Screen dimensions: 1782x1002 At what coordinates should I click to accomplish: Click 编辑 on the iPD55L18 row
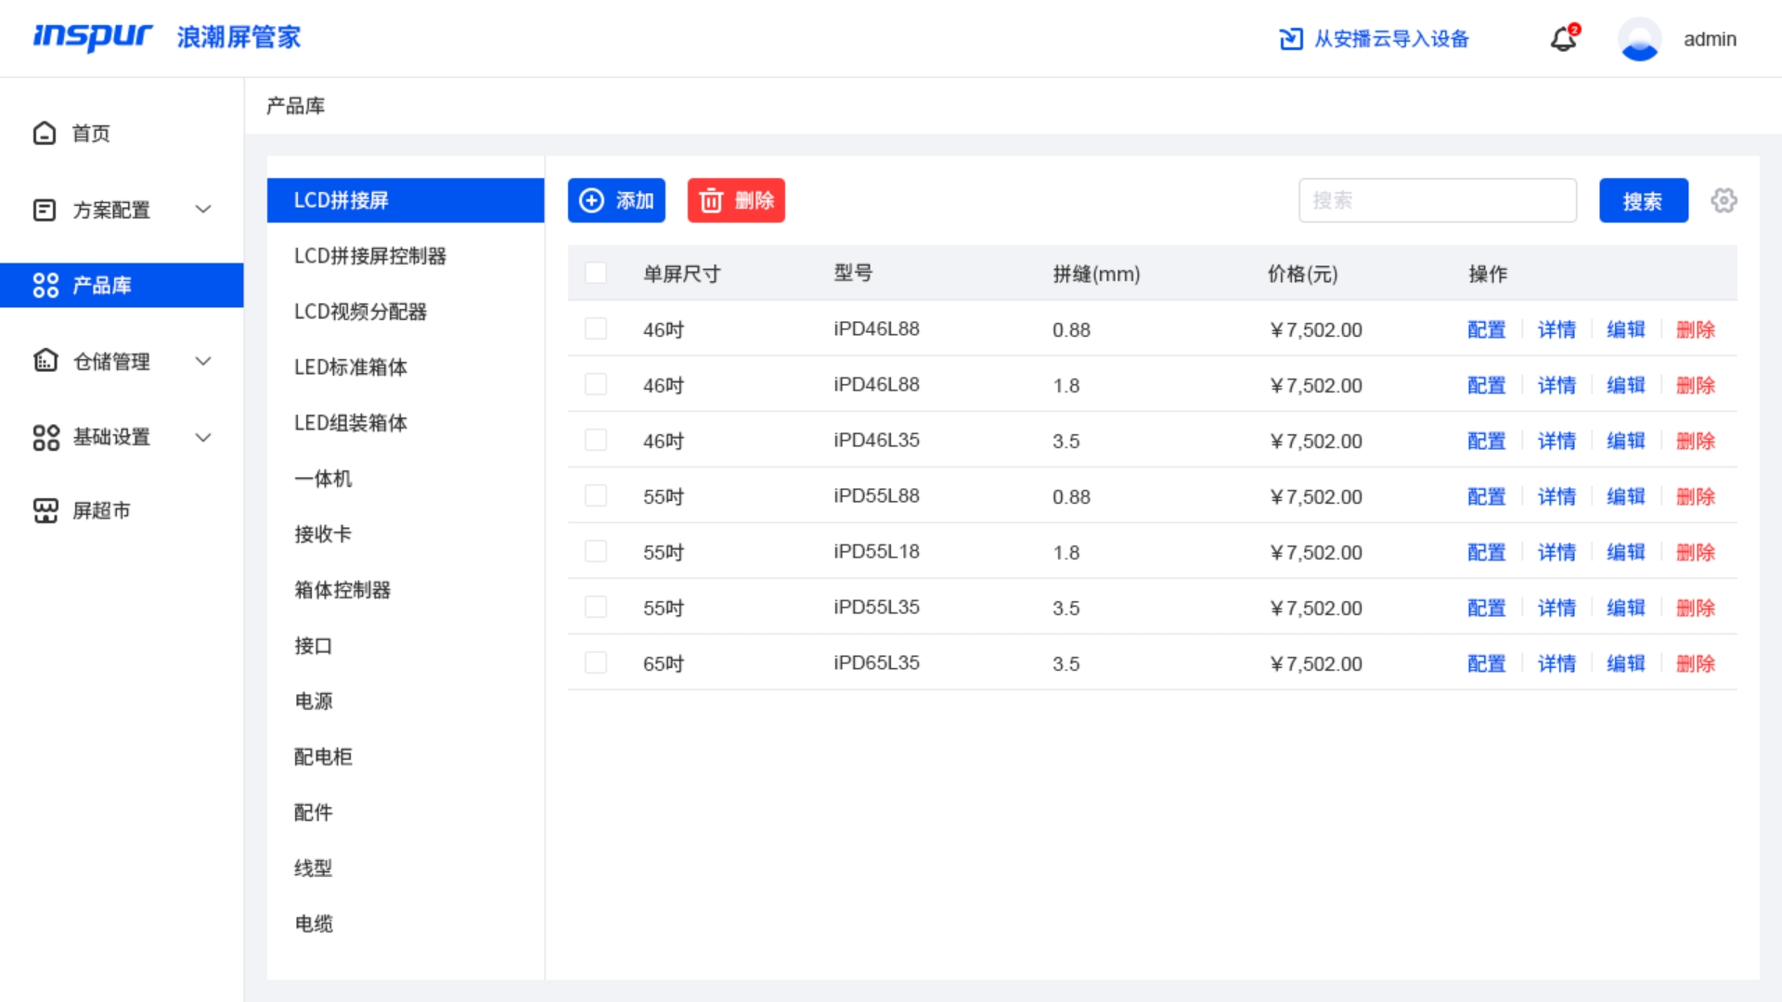pyautogui.click(x=1626, y=552)
